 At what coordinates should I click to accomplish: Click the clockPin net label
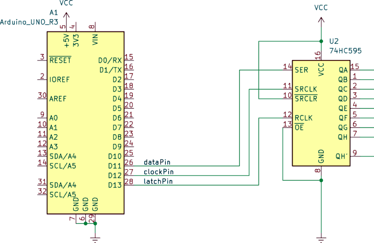click(x=158, y=172)
